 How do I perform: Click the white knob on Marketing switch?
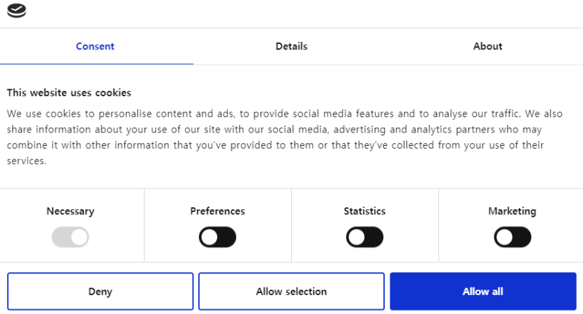click(x=505, y=237)
